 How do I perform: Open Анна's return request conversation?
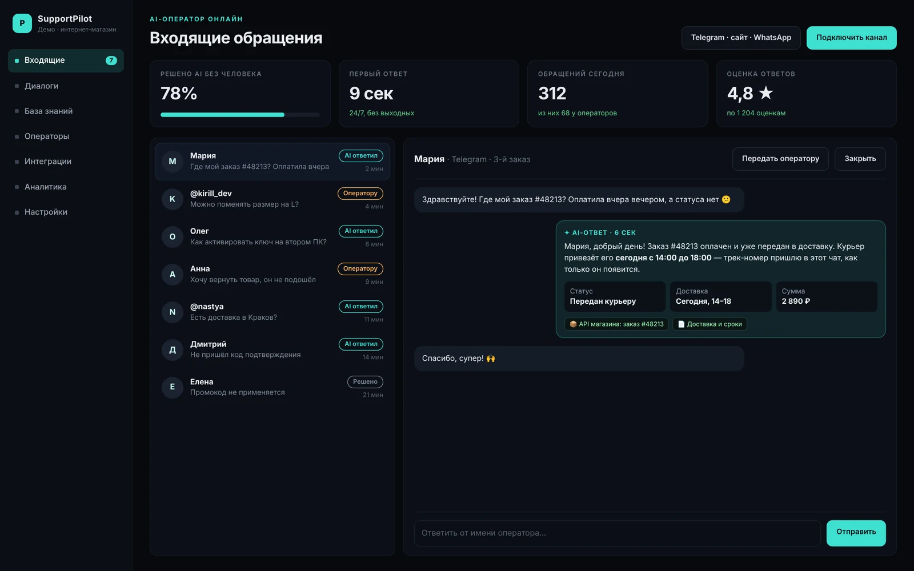[272, 275]
